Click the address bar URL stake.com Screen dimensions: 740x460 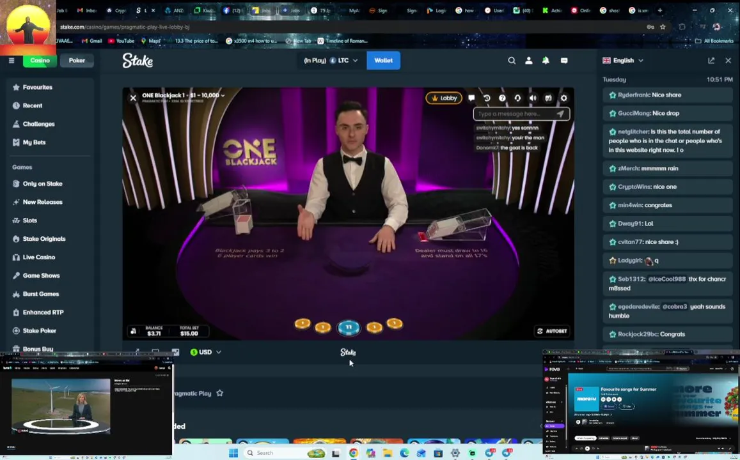125,27
